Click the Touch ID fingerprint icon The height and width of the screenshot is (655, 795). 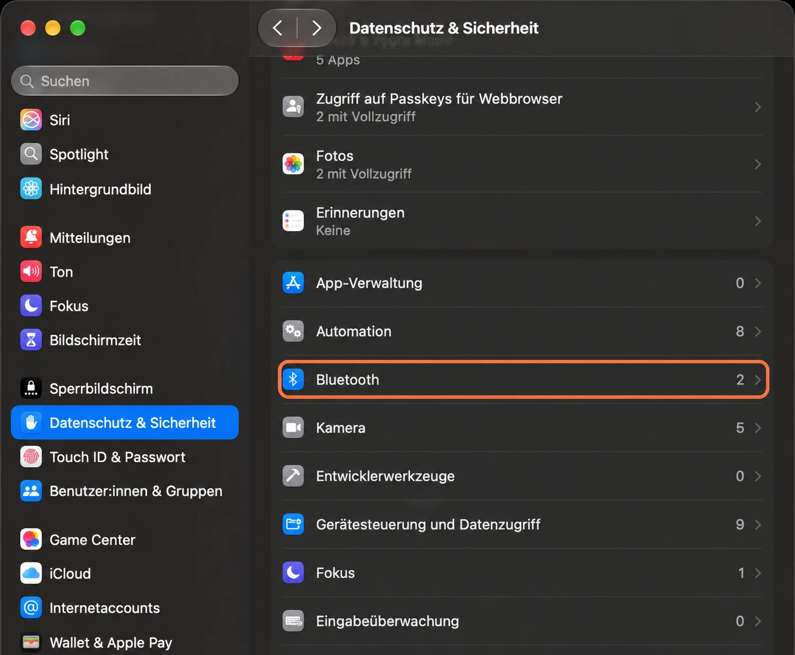pos(31,457)
